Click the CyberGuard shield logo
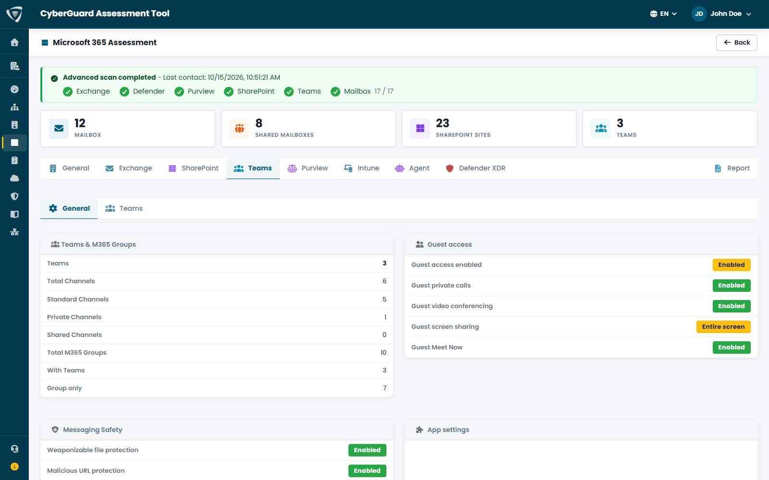769x480 pixels. tap(14, 14)
